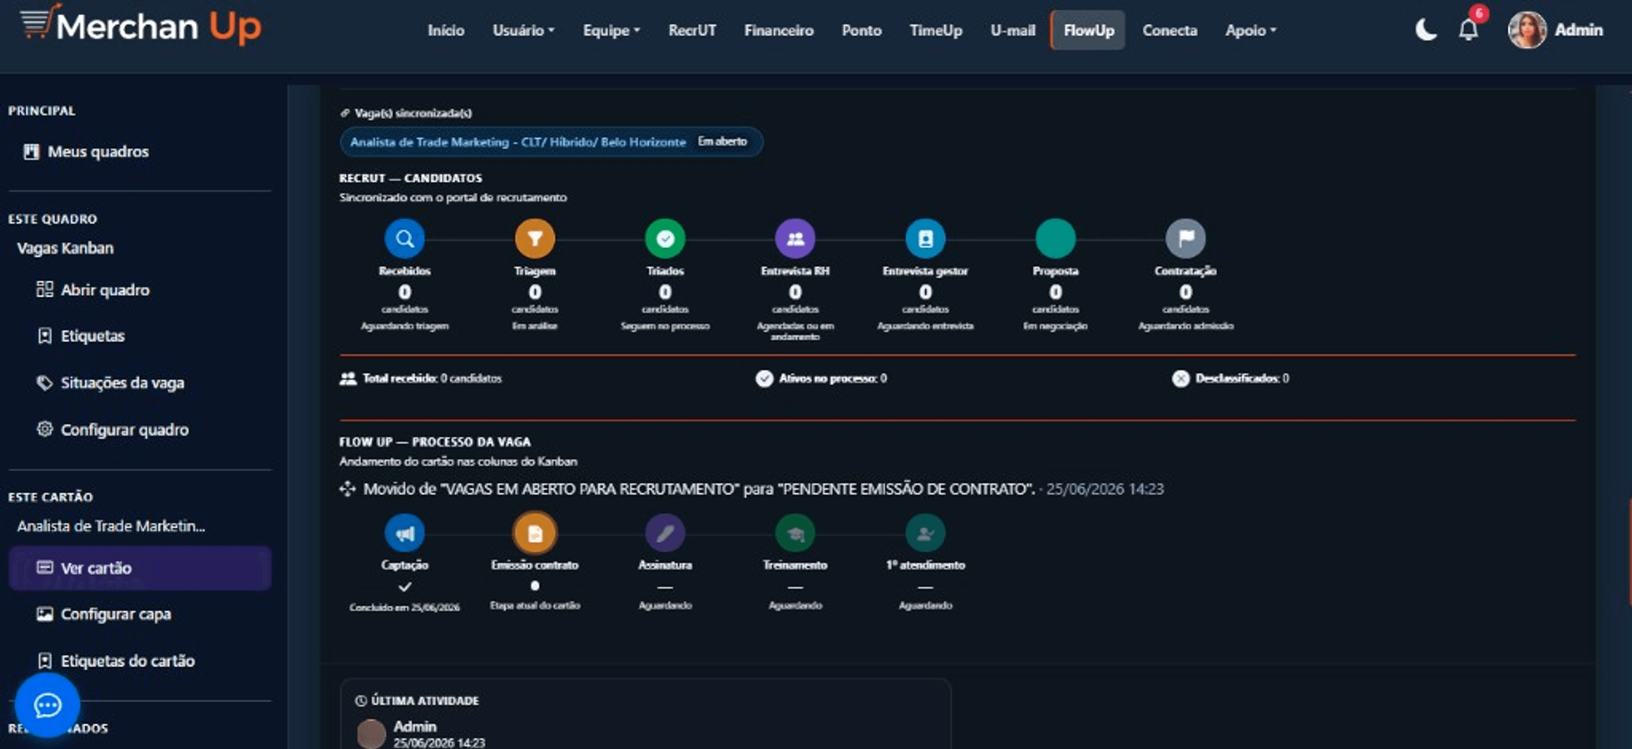Image resolution: width=1632 pixels, height=749 pixels.
Task: Go to the Início page
Action: point(445,31)
